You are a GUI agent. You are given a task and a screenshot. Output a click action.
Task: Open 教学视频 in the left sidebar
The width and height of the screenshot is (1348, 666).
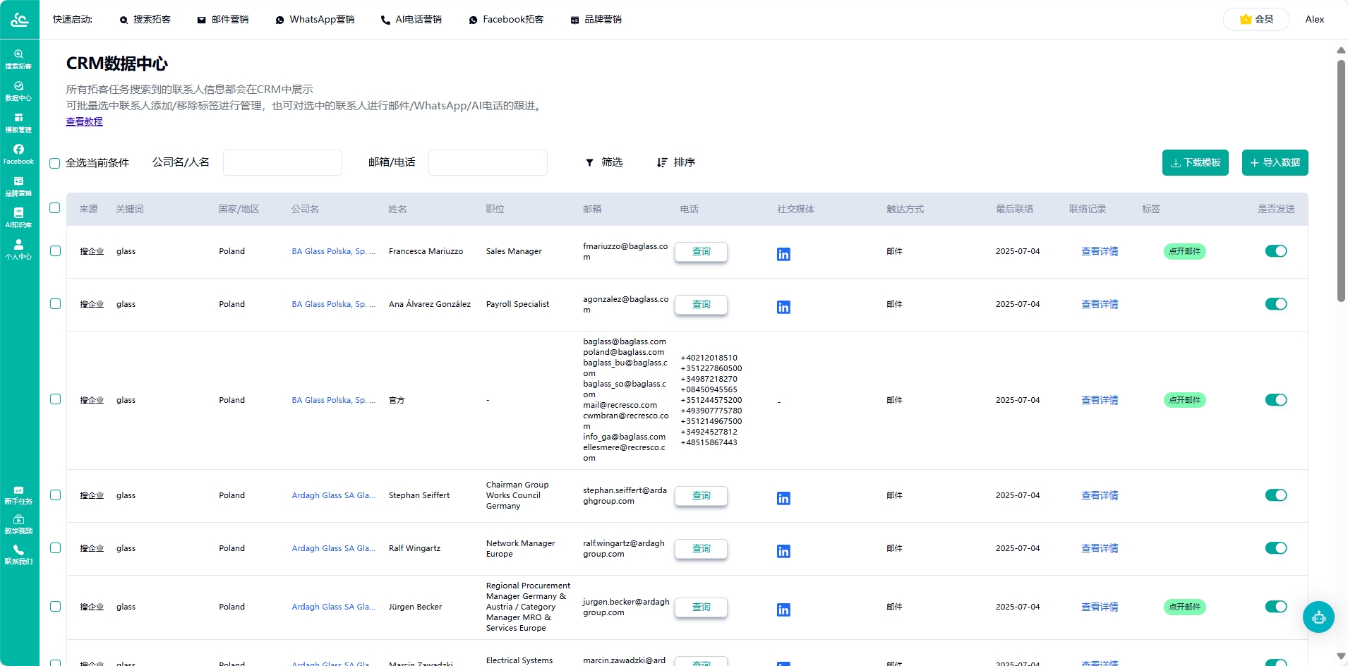pyautogui.click(x=18, y=524)
